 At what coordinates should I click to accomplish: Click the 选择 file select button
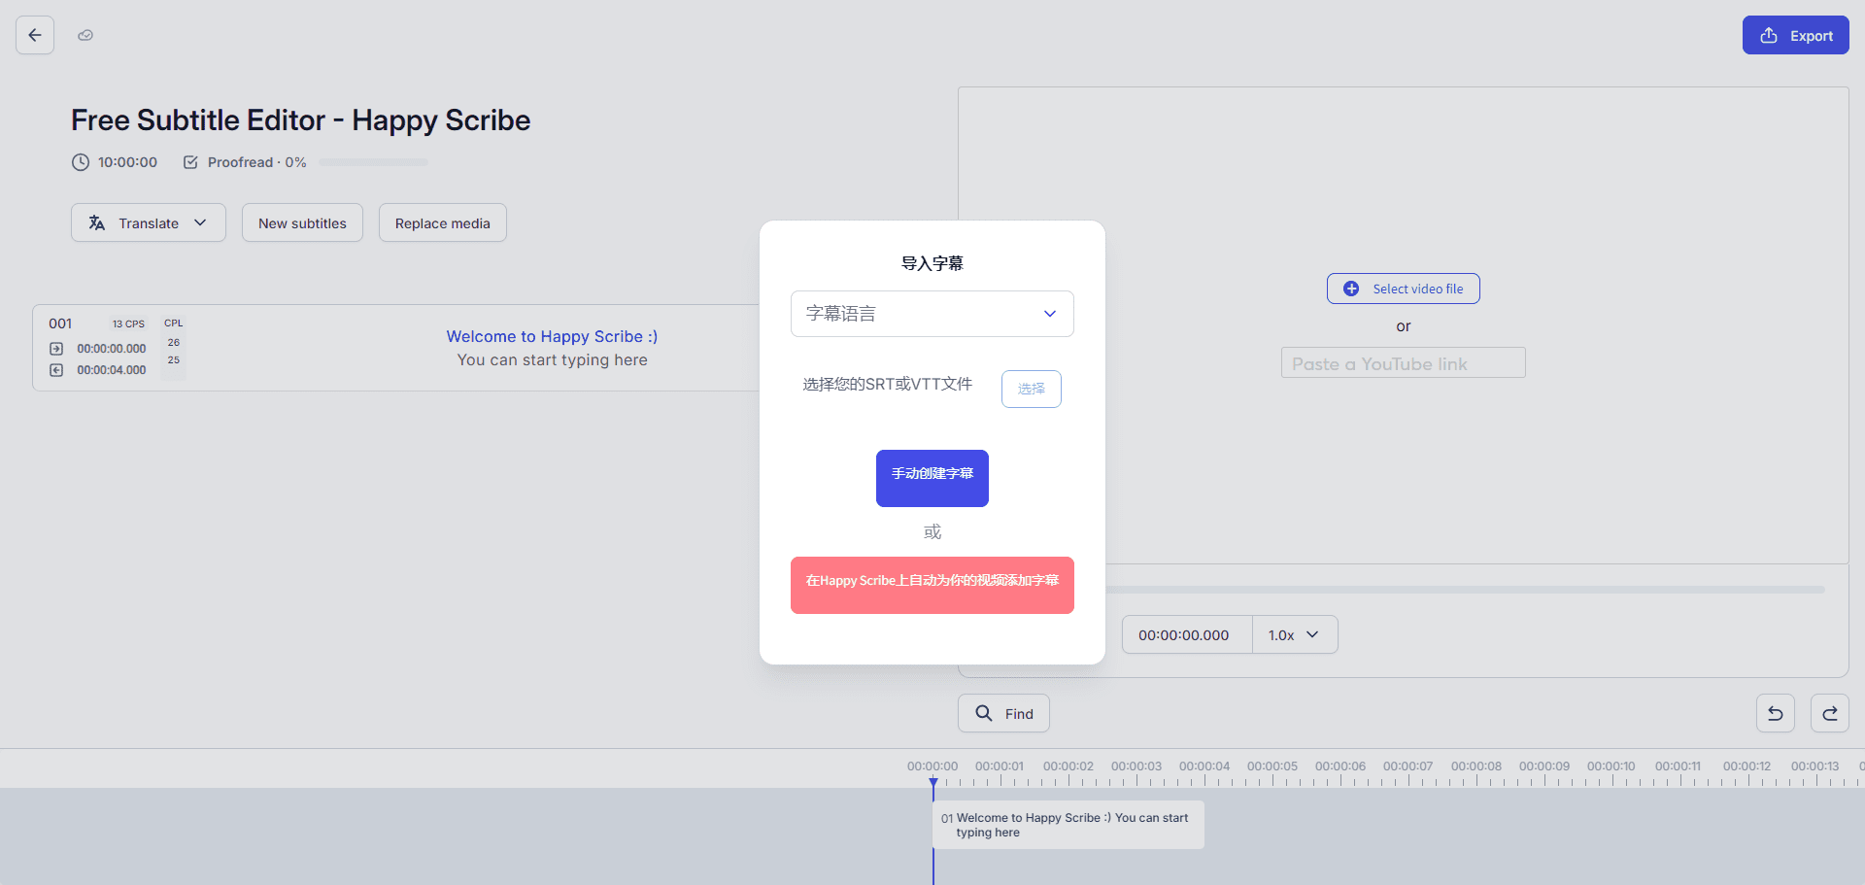1032,389
